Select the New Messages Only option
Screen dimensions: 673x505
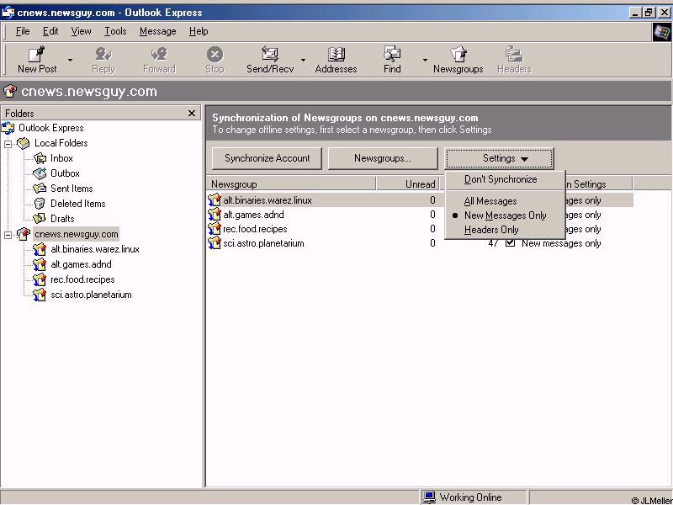coord(505,215)
